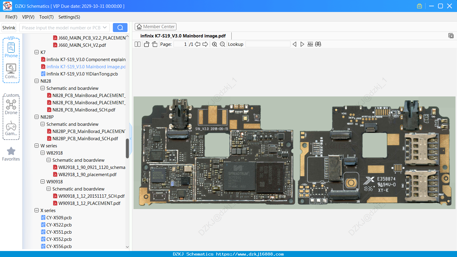Open W82918_1_90_0921_1120 schematic file

(89, 167)
